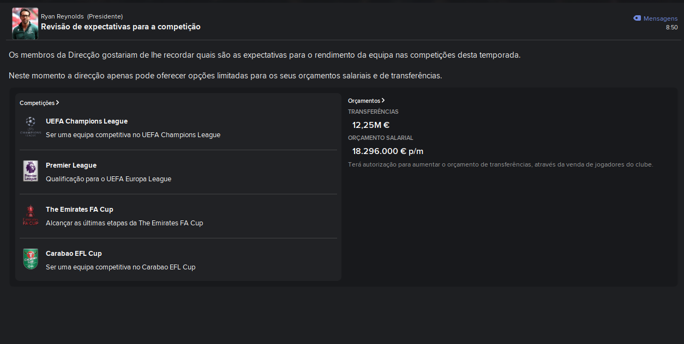Click the 12,25M € transfer budget value
684x344 pixels.
[370, 125]
